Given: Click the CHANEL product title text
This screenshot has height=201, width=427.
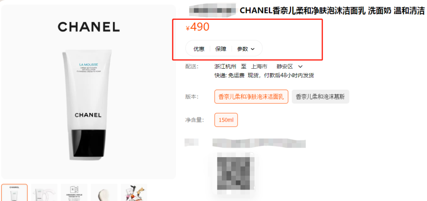Looking at the screenshot, I should (332, 11).
